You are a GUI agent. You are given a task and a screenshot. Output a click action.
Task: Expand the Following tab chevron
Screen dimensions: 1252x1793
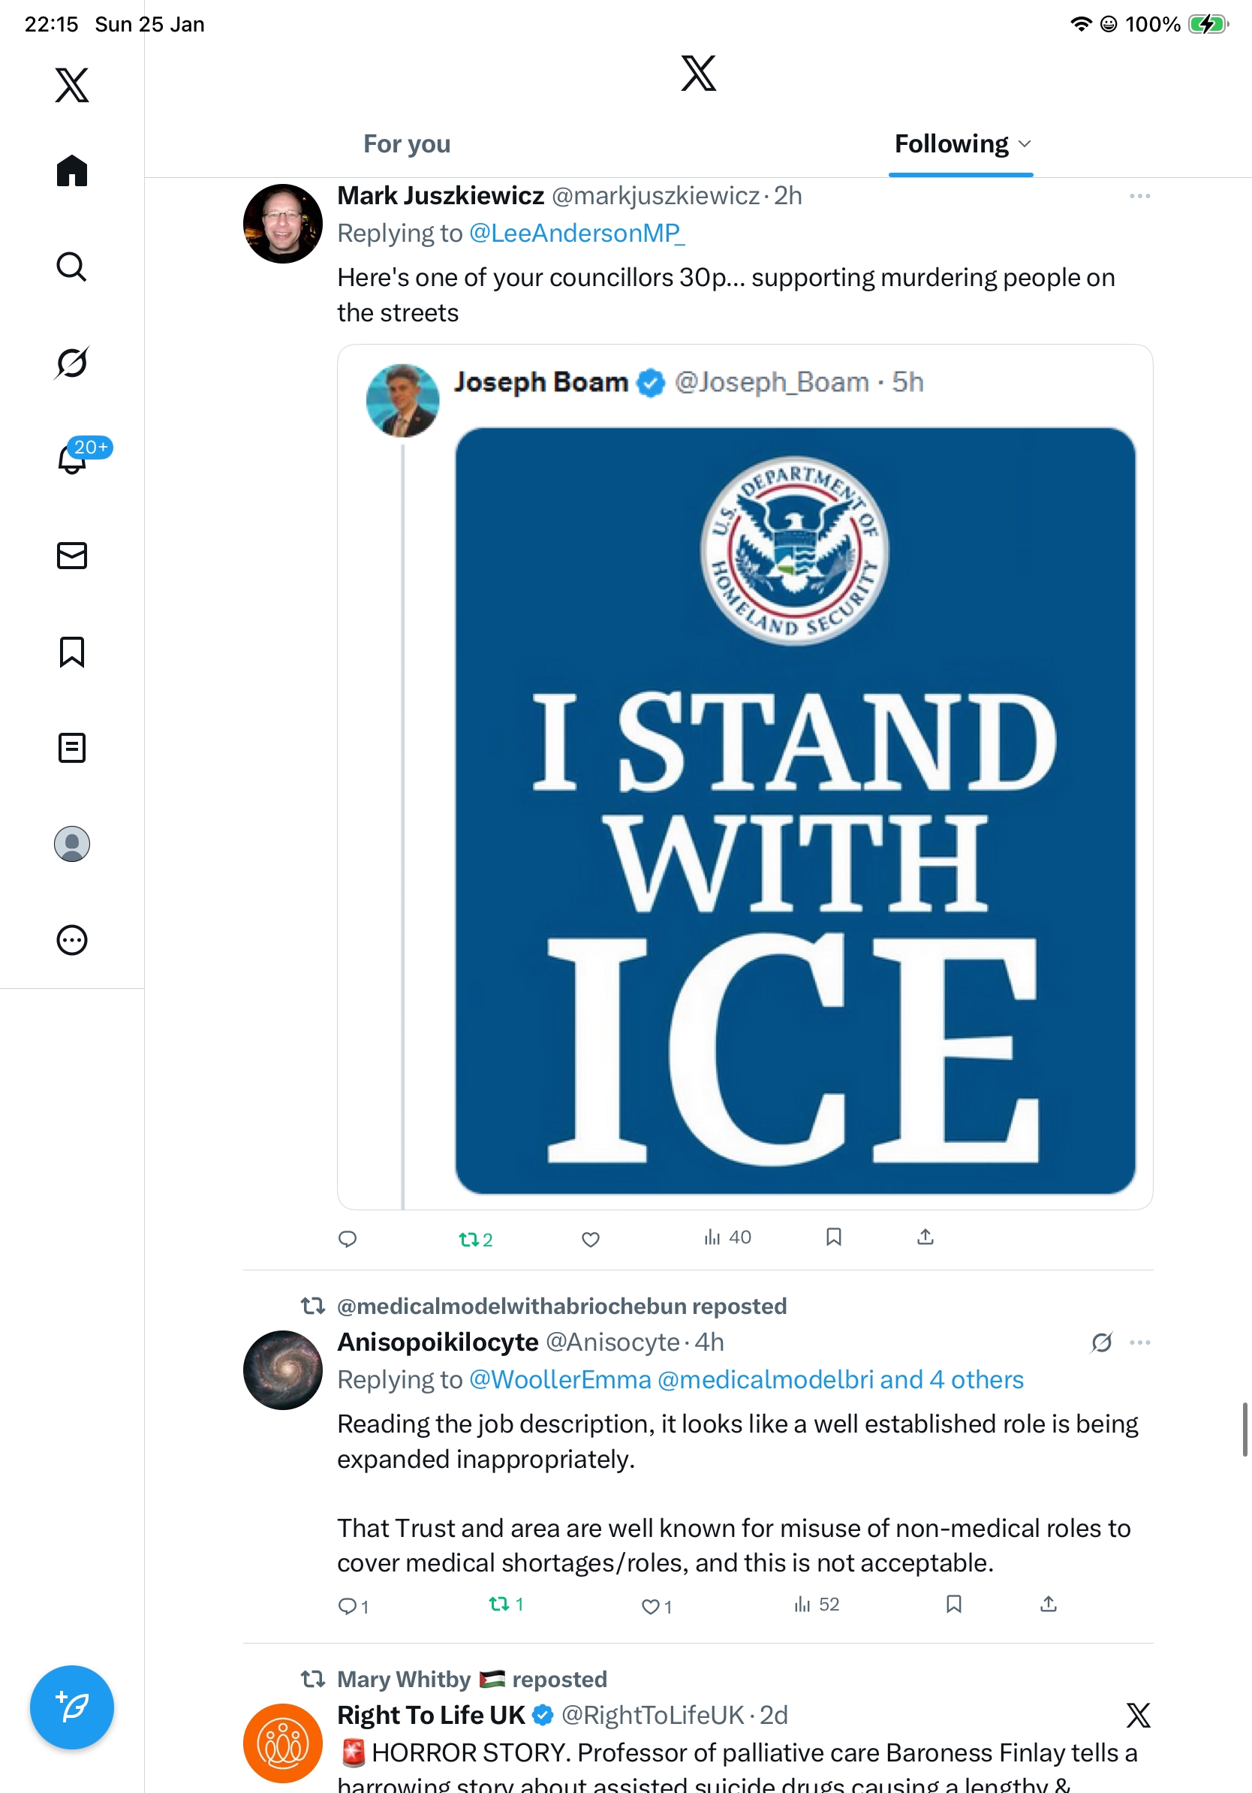tap(1025, 144)
